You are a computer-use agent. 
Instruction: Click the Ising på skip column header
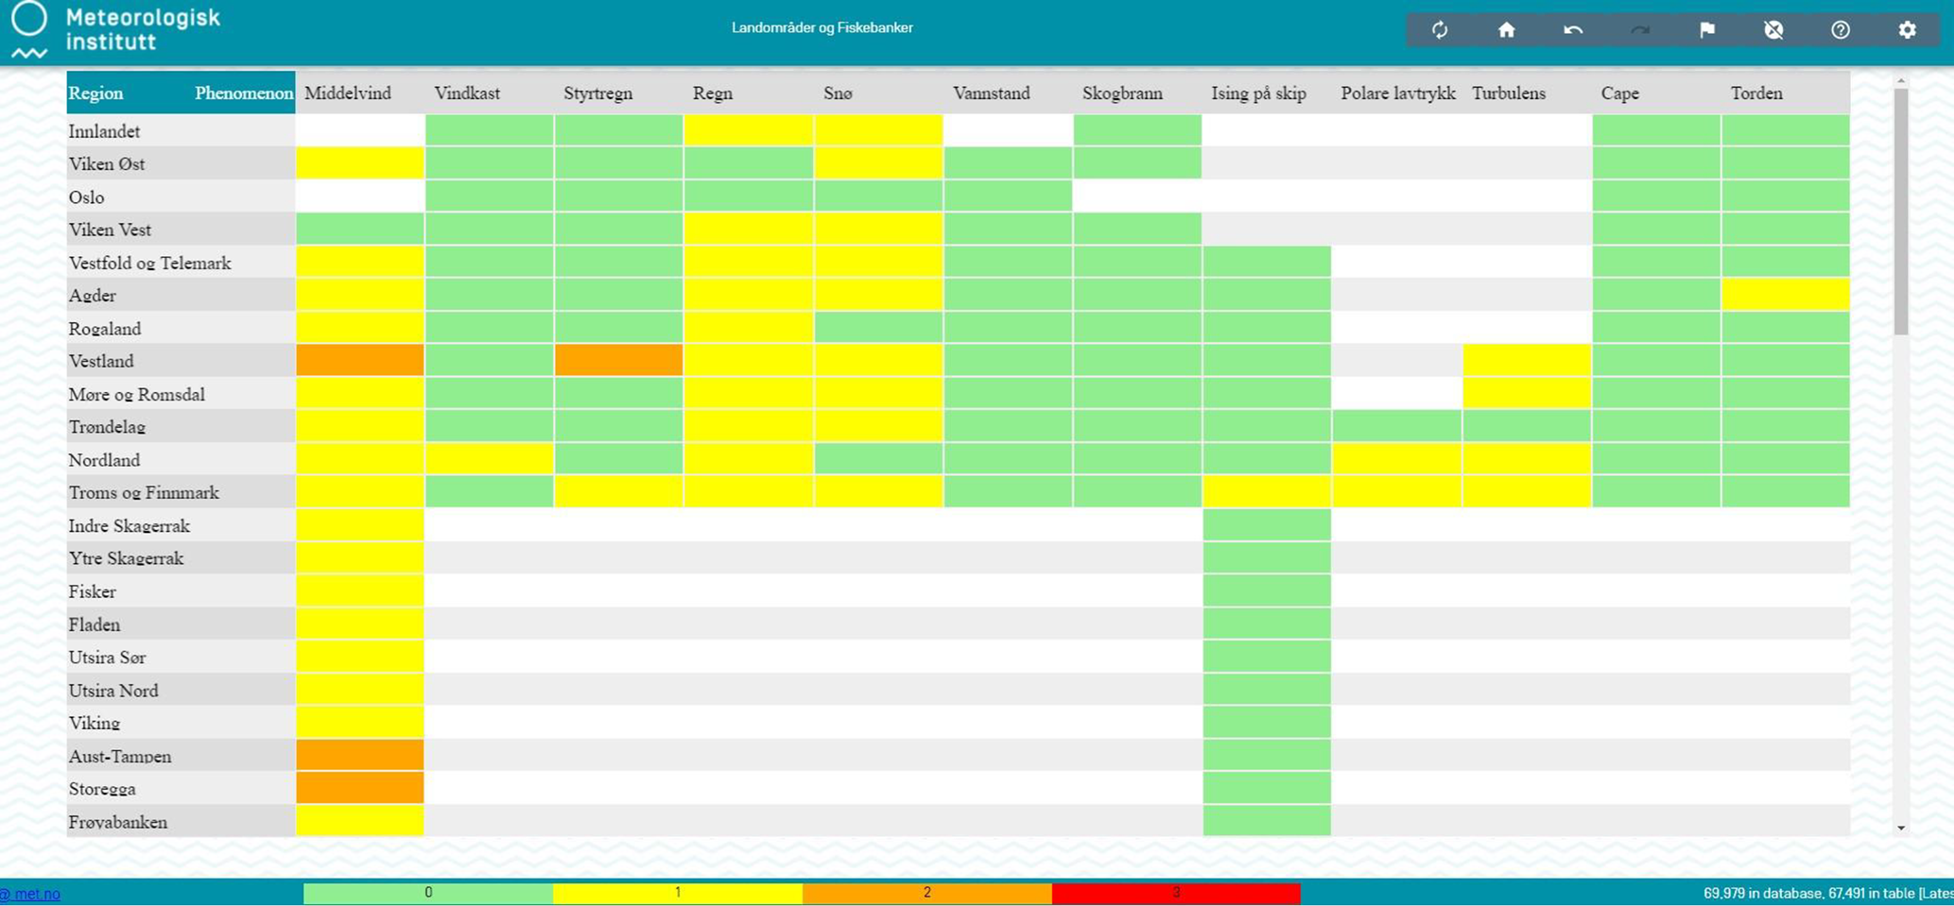click(1258, 94)
